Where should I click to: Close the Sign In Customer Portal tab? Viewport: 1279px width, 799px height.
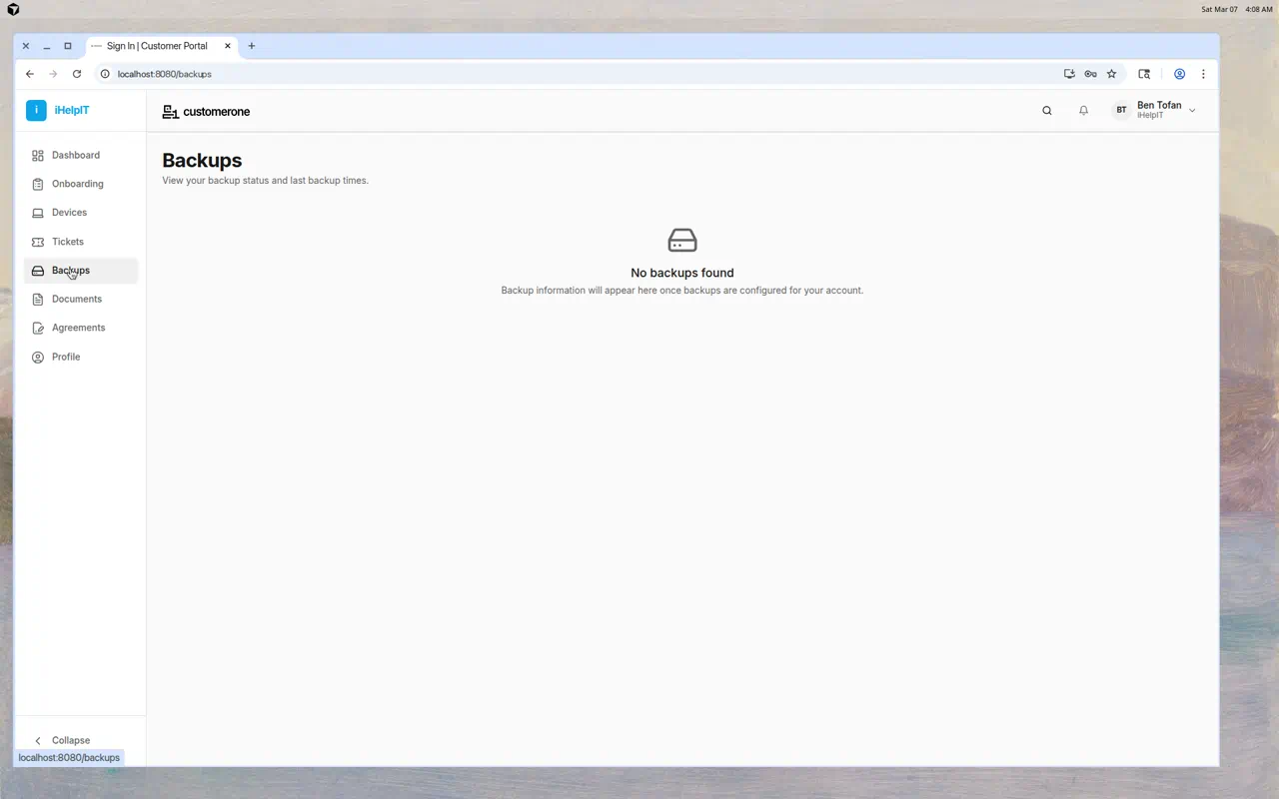[228, 46]
